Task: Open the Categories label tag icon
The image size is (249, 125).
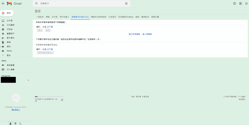Action: pos(3,47)
